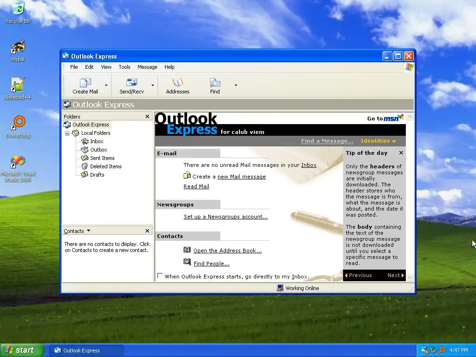Image resolution: width=476 pixels, height=357 pixels.
Task: Click the Inbox link in E-mail section
Action: pos(309,165)
